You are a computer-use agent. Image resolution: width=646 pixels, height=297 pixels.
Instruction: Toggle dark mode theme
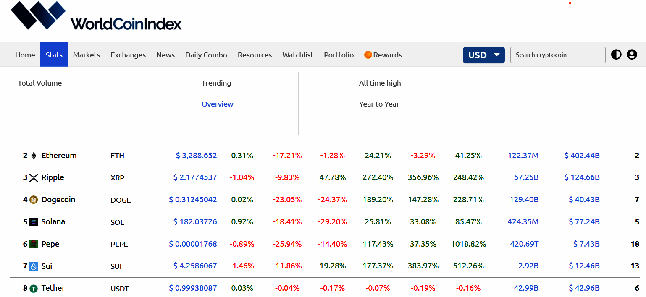[616, 55]
